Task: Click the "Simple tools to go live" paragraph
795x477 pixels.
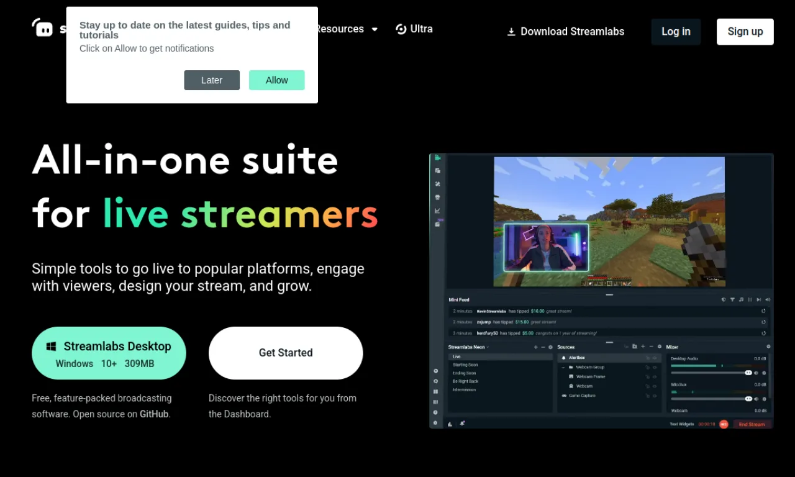Action: (198, 278)
